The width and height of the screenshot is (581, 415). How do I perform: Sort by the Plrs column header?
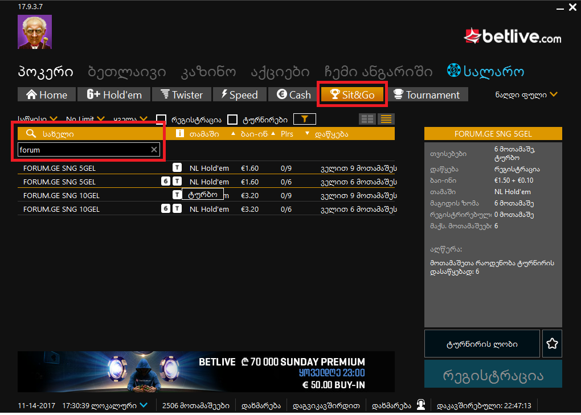(x=287, y=134)
